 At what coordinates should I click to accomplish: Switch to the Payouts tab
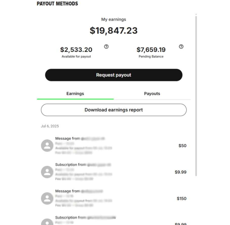point(152,94)
